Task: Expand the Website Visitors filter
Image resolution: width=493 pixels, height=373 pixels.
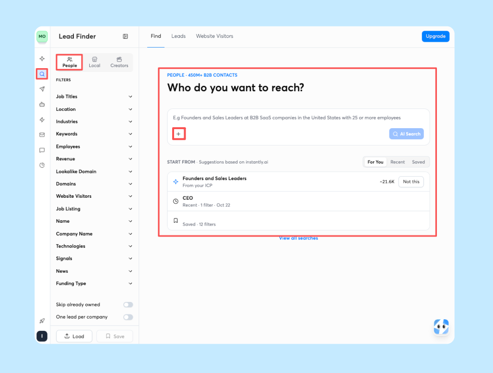Action: pyautogui.click(x=94, y=196)
